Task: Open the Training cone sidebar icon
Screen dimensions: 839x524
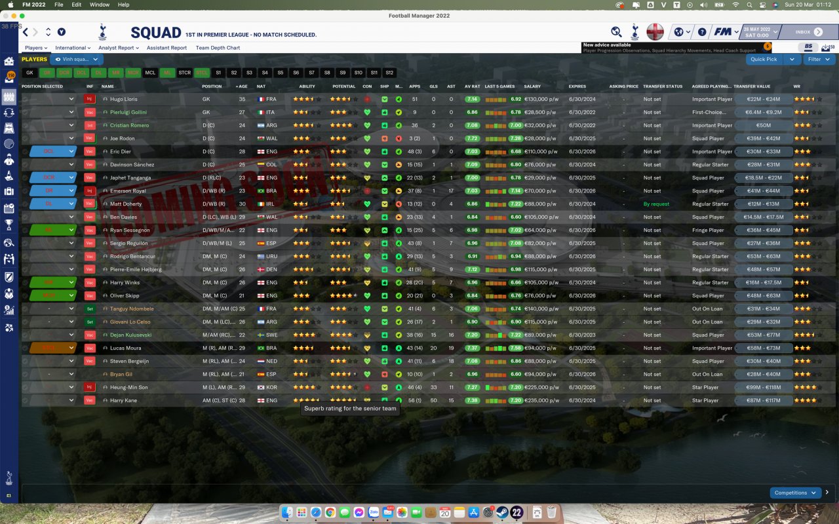Action: pos(9,176)
